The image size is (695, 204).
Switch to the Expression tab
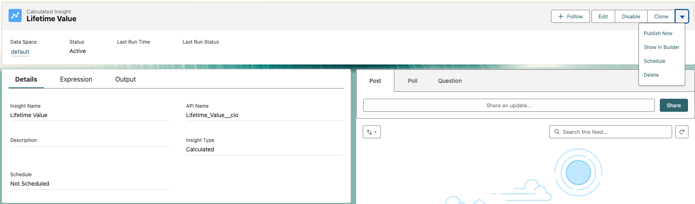pyautogui.click(x=76, y=80)
